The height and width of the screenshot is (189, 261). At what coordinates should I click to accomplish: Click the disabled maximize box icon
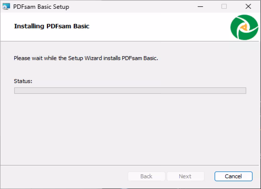pos(224,7)
